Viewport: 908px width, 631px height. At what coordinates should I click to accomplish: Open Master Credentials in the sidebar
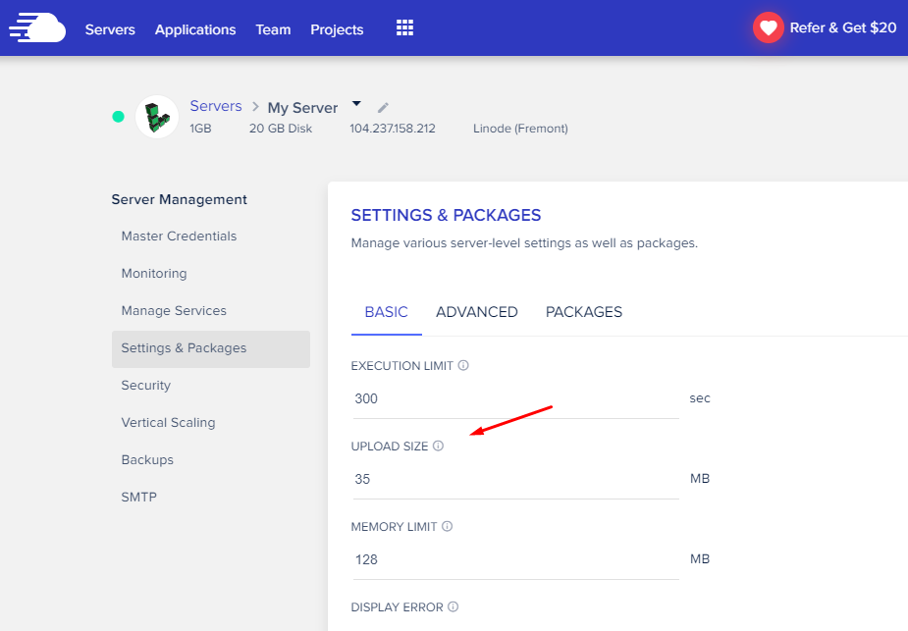pyautogui.click(x=179, y=237)
